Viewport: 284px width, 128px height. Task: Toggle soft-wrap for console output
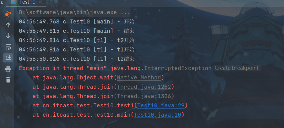(x=8, y=47)
